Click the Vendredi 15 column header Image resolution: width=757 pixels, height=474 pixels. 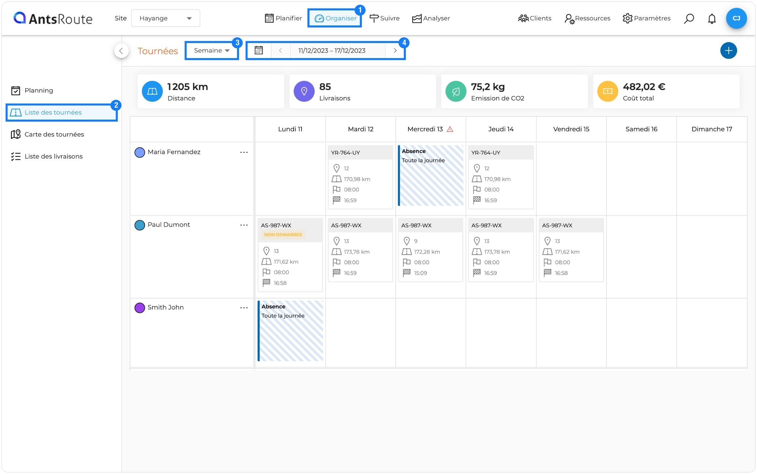[x=571, y=129]
